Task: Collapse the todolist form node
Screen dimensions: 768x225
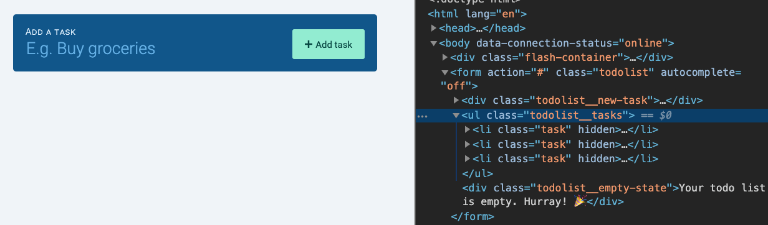Action: (445, 72)
